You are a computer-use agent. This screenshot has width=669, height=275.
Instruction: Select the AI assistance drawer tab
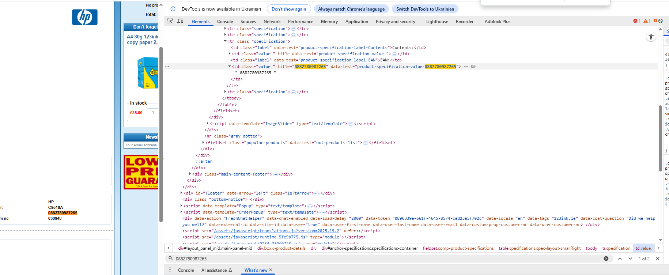tap(217, 270)
